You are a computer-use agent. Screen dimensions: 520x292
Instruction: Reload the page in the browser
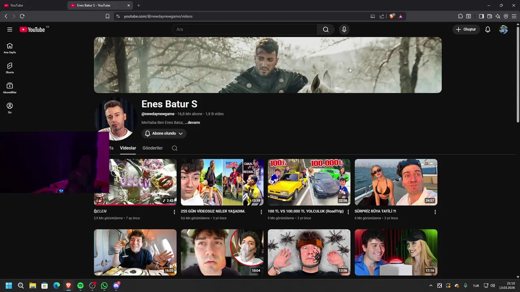click(22, 16)
